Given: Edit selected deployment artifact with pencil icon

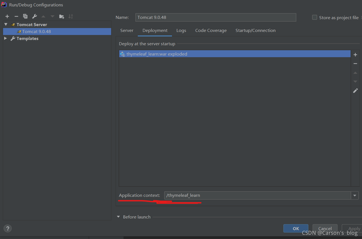Looking at the screenshot, I should tap(355, 90).
